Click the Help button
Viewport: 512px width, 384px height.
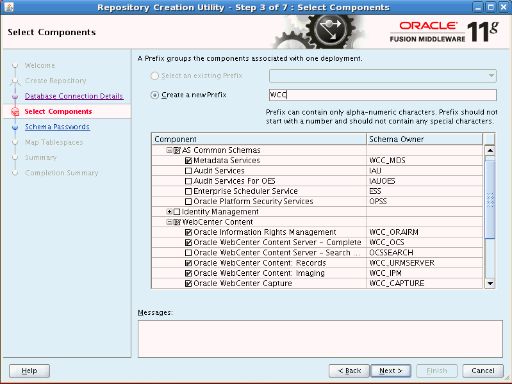tap(29, 371)
